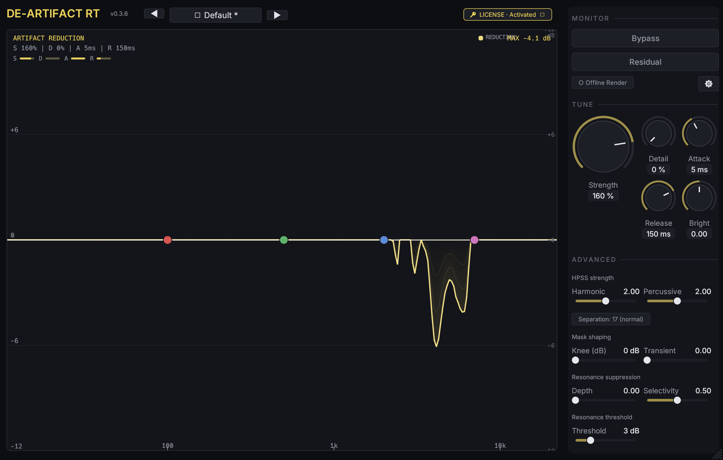
Task: Click the REDUCTION legend dot
Action: pos(481,38)
